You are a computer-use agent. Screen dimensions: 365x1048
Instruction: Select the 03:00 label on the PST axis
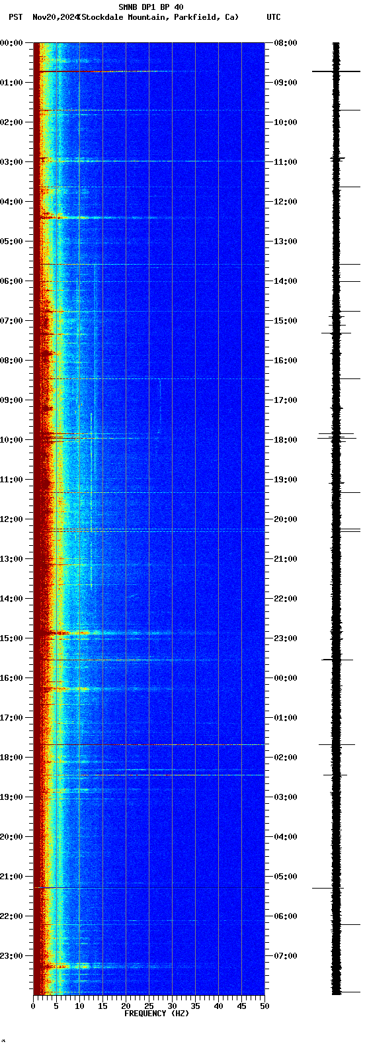coord(12,162)
